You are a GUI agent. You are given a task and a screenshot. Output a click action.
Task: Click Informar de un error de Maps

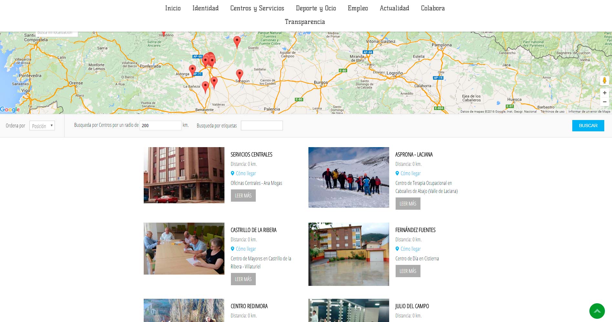tap(589, 112)
